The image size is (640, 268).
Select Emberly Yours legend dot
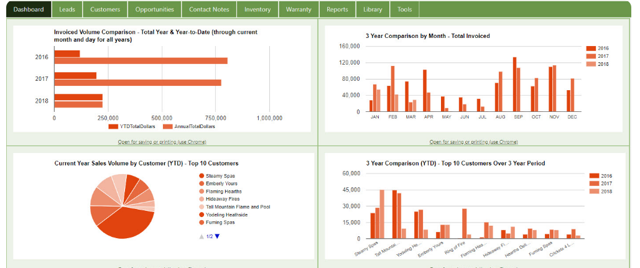(x=202, y=183)
